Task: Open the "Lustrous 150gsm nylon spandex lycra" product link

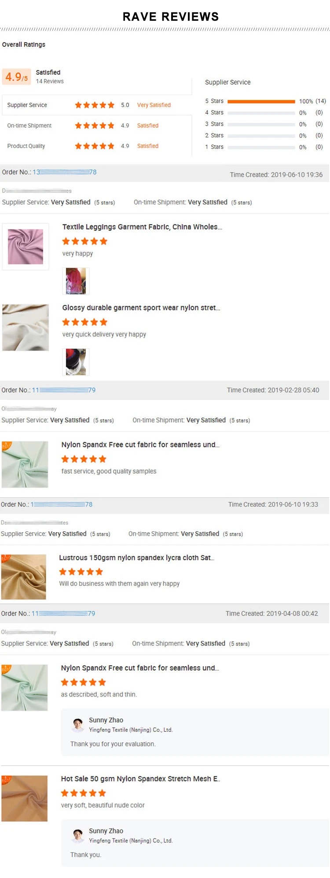Action: point(136,558)
